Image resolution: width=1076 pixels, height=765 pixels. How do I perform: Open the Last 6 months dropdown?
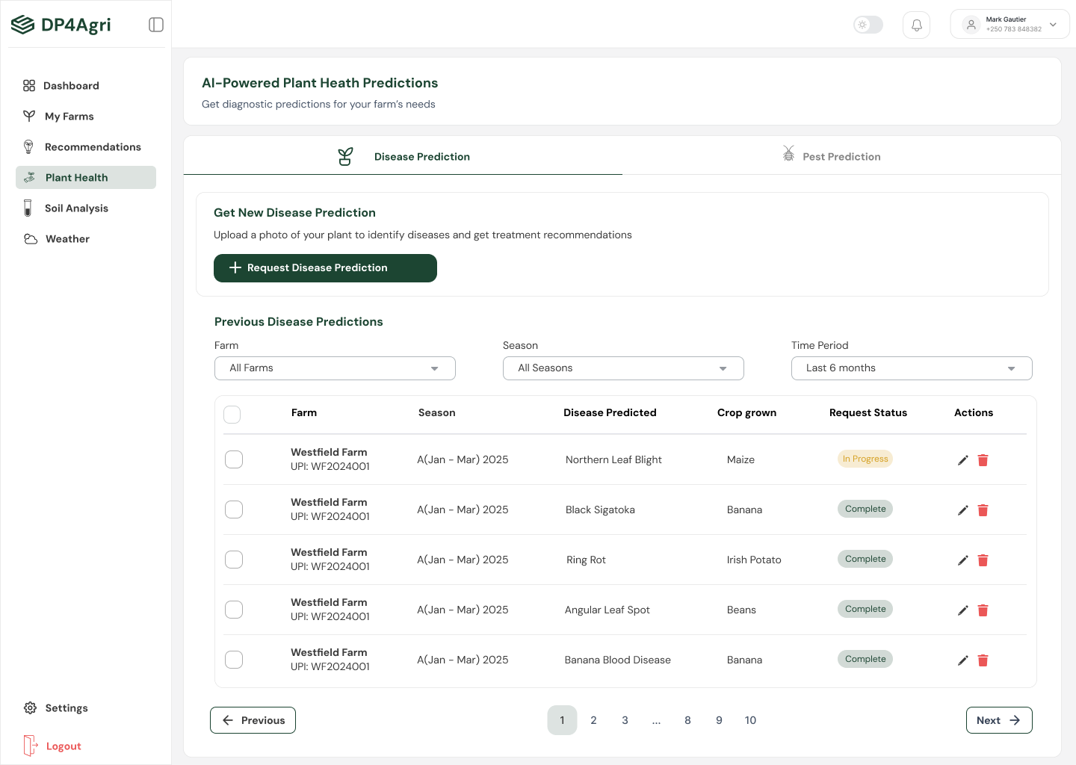912,368
